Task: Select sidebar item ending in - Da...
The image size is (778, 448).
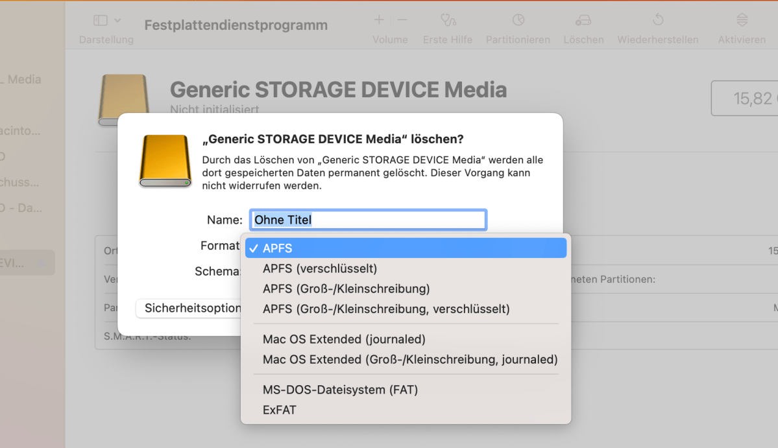Action: 21,207
